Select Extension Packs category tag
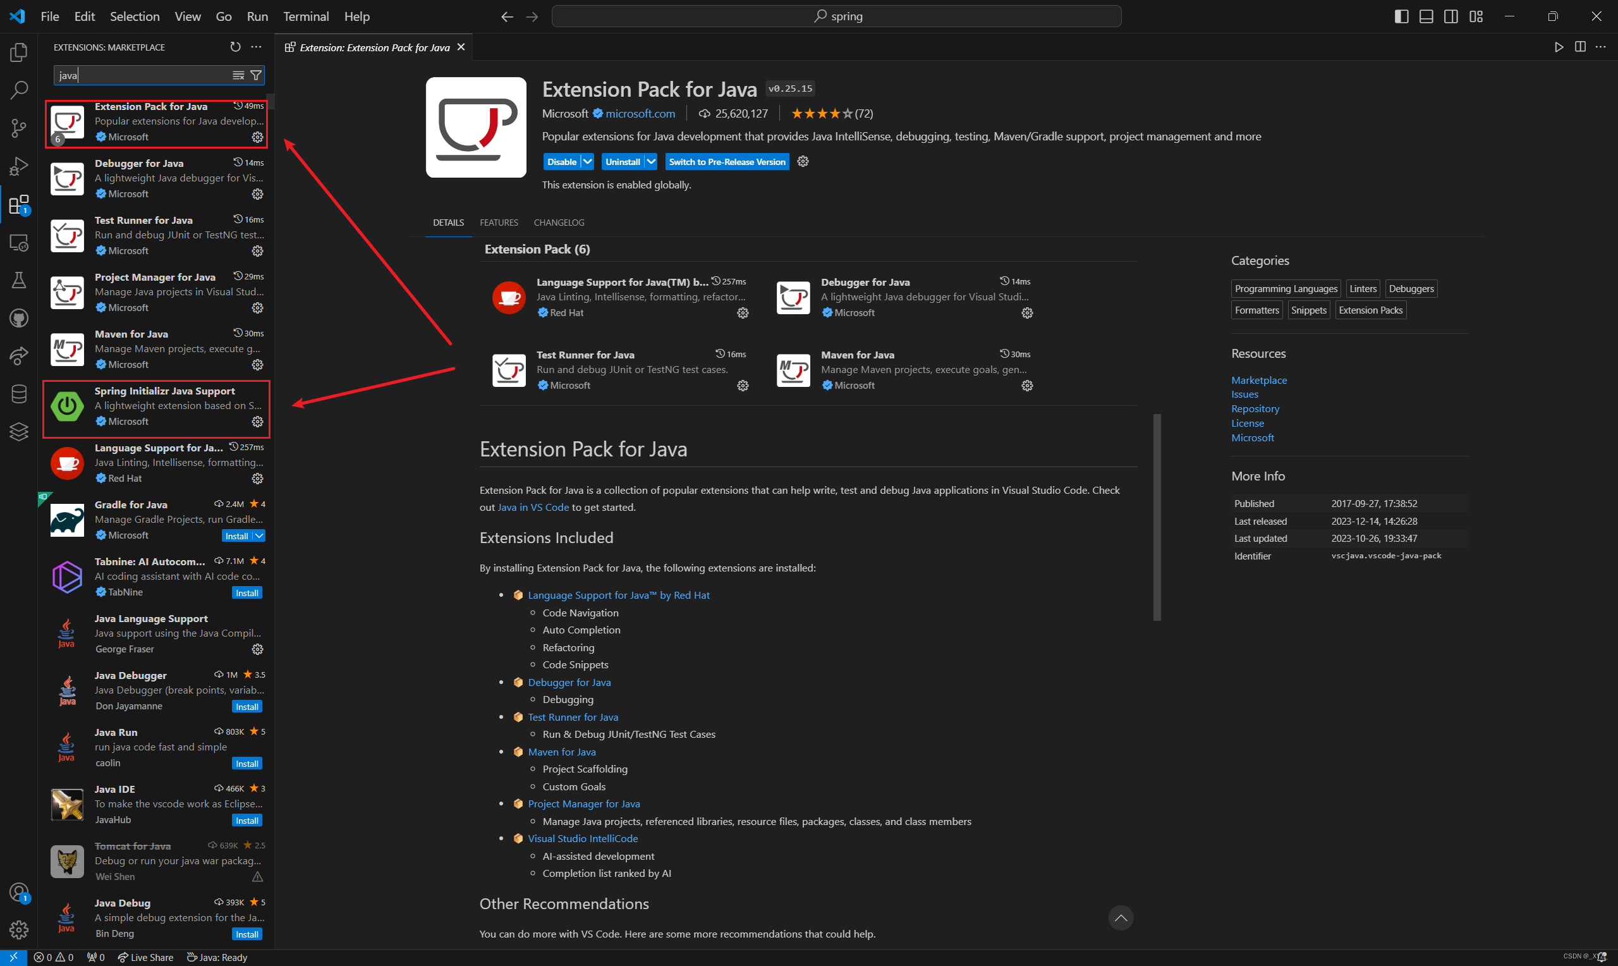 pyautogui.click(x=1370, y=310)
